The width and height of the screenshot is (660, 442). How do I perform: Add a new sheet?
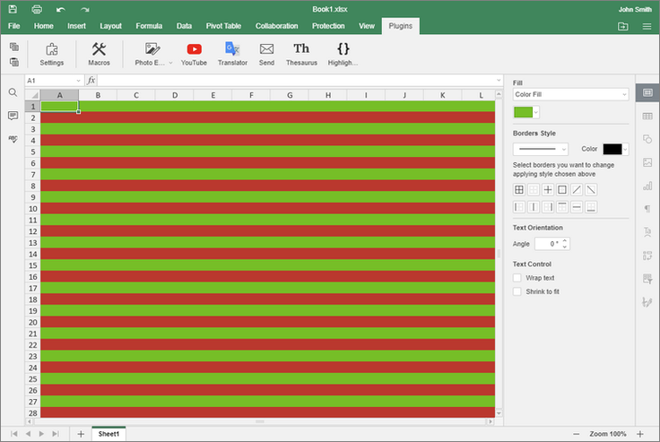tap(81, 434)
